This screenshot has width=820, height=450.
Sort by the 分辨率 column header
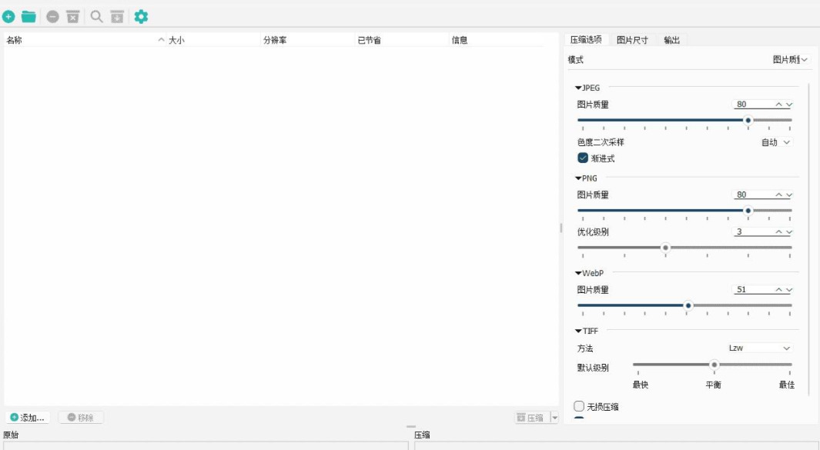(x=307, y=40)
